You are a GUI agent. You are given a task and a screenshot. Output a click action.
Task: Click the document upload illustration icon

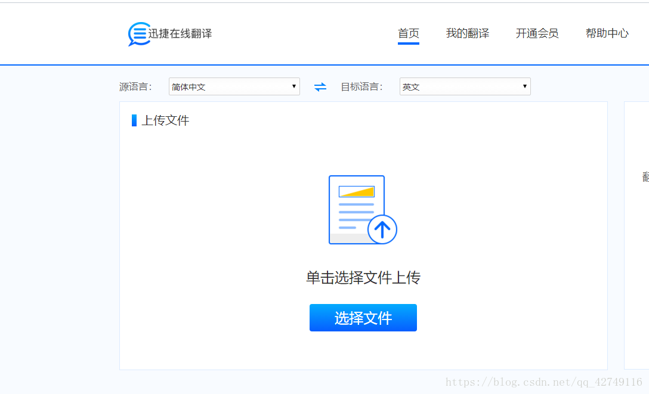click(x=363, y=210)
